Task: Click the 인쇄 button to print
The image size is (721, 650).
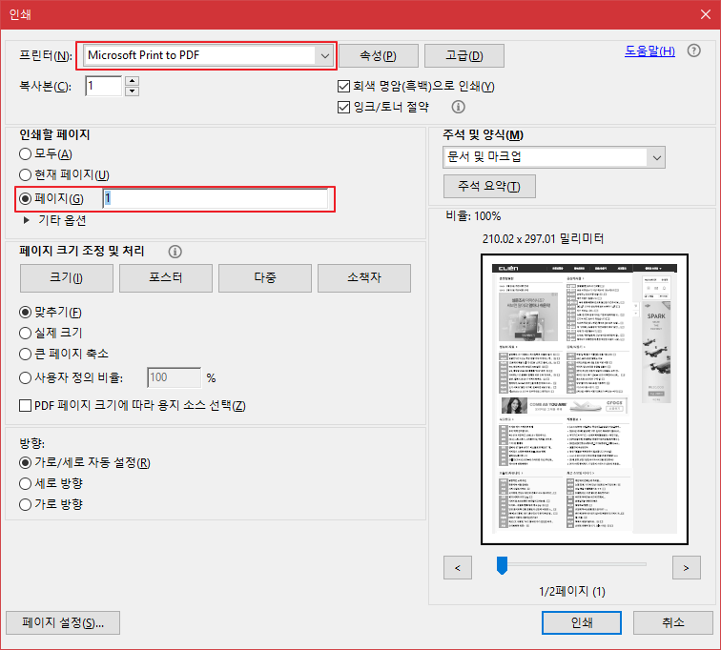Action: coord(582,622)
